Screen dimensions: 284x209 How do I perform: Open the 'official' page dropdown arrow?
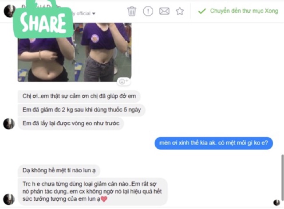[94, 14]
